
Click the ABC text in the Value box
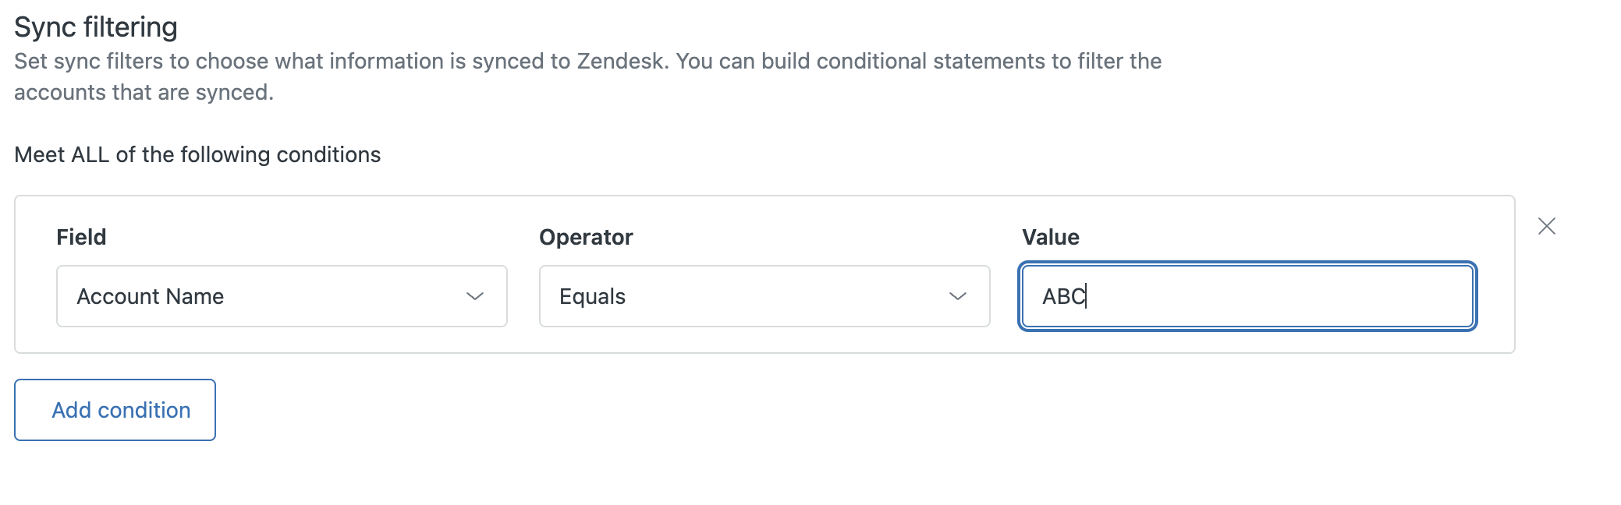pos(1064,296)
